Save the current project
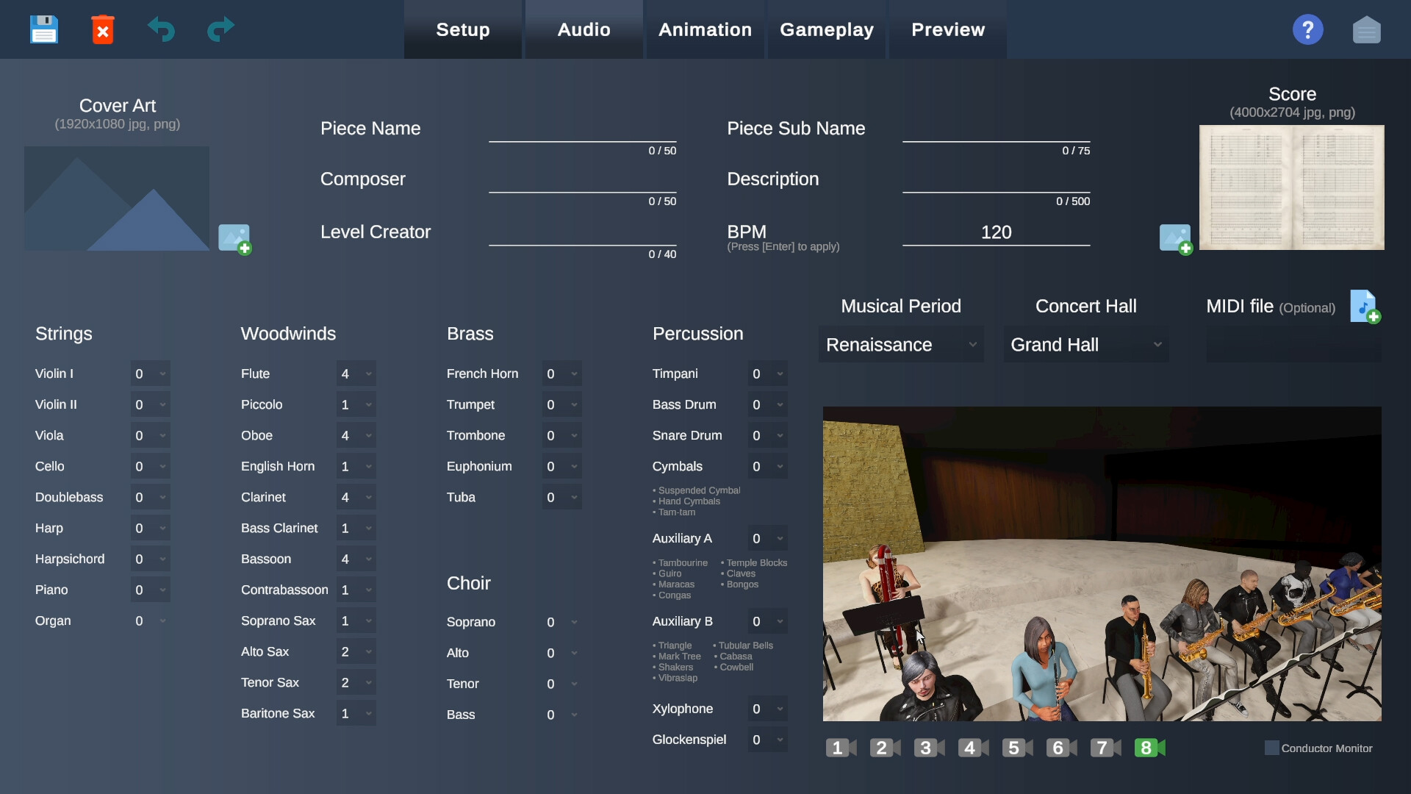The height and width of the screenshot is (794, 1411). click(44, 29)
